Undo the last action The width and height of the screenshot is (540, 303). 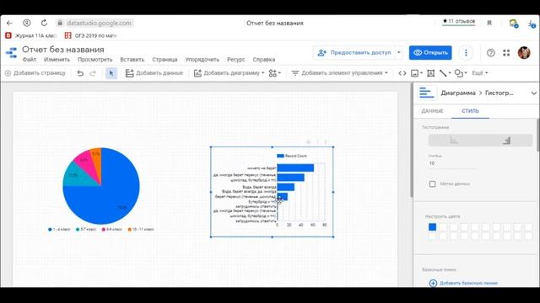click(80, 73)
